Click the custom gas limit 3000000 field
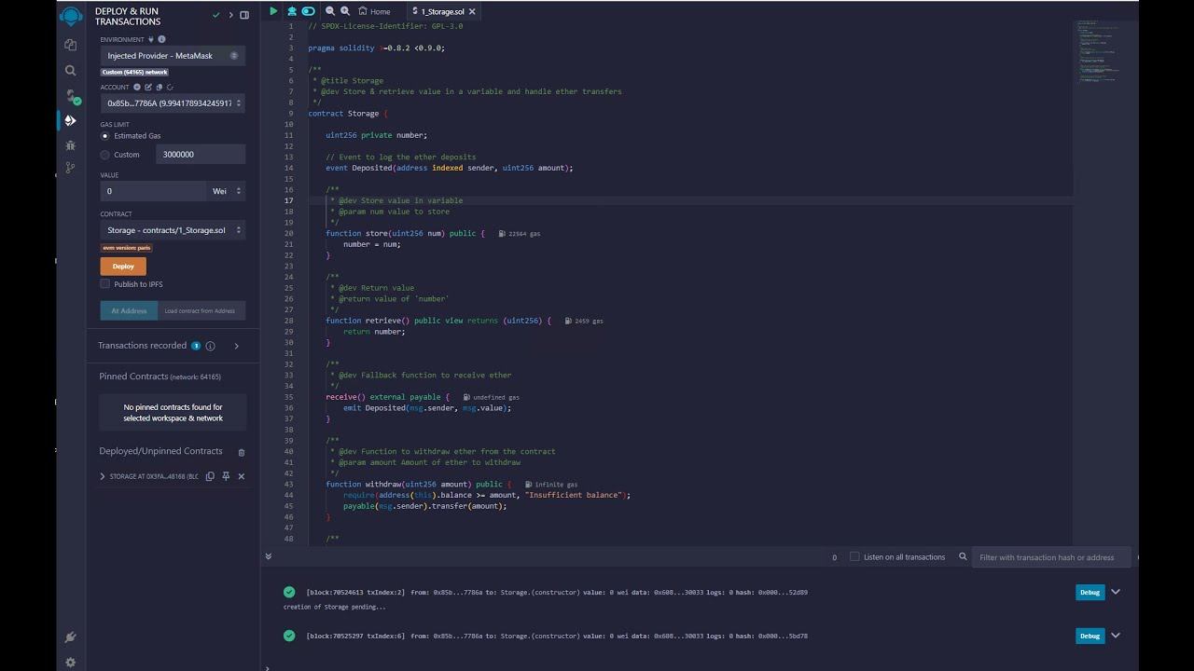 201,155
